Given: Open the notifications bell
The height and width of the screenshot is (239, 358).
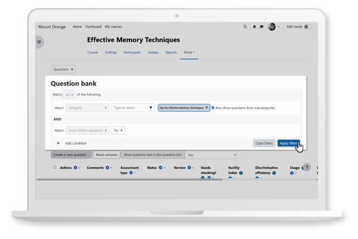Looking at the screenshot, I should point(254,26).
